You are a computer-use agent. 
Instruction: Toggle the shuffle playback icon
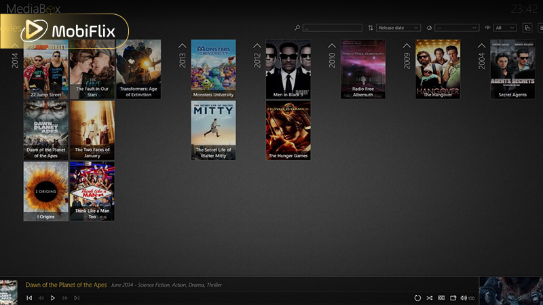point(430,298)
